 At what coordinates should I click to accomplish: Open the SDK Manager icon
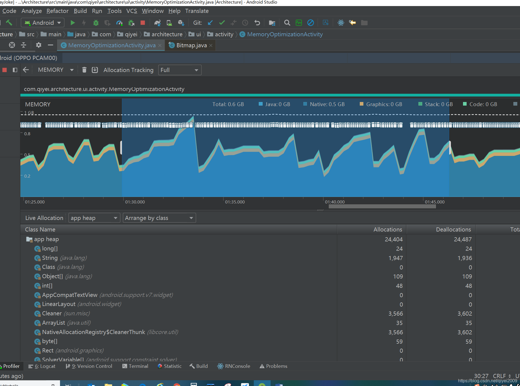(x=181, y=23)
